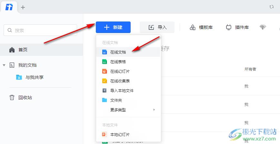The height and width of the screenshot is (144, 280).
Task: Focus the 搜索 search field
Action: click(40, 30)
